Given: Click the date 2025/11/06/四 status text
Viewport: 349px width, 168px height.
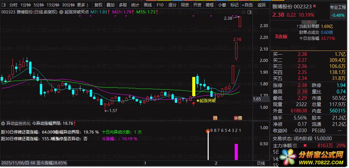Looking at the screenshot, I should pos(15,163).
